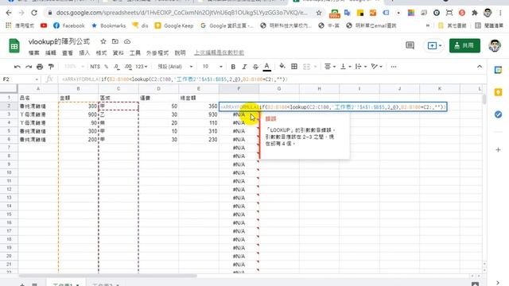Open the first menu in the menu bar
Viewport: 509px width, 286px height.
tap(33, 53)
